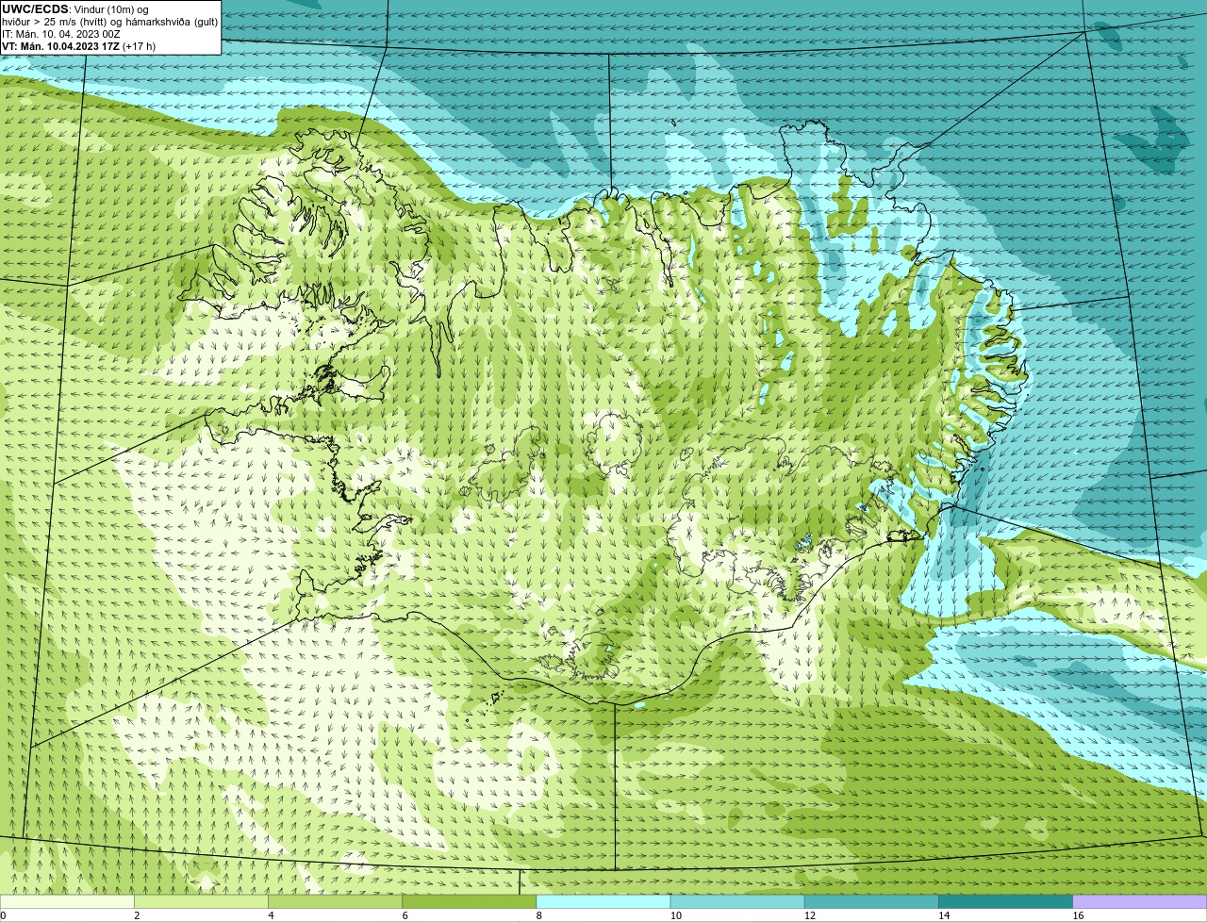Click the 'IT: Mán. 10. 04. 2023 00Z' line
1207x922 pixels.
pos(61,34)
